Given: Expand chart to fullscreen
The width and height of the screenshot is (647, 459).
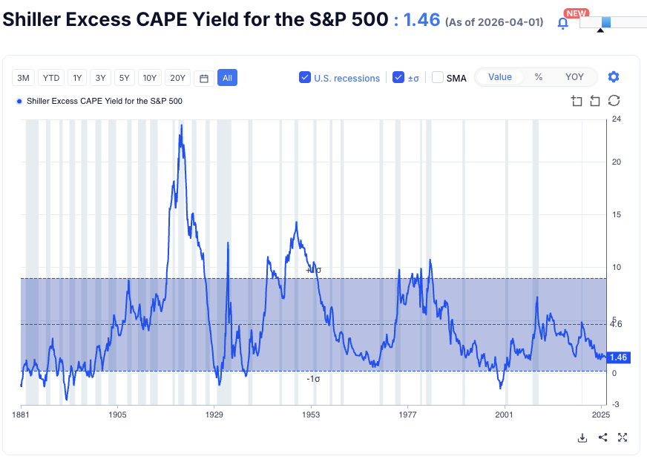Looking at the screenshot, I should (623, 437).
